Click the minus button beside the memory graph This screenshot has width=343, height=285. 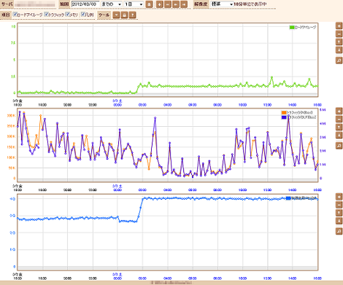pos(339,205)
